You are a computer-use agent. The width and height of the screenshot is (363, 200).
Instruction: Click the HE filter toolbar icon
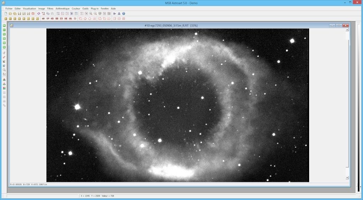coord(66,19)
